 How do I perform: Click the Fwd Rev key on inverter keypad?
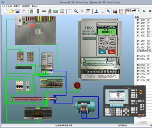(101, 48)
